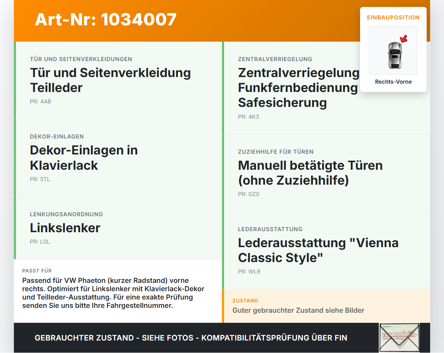Click the Art-Nr: 1034007 heading
This screenshot has width=444, height=353.
pyautogui.click(x=106, y=19)
